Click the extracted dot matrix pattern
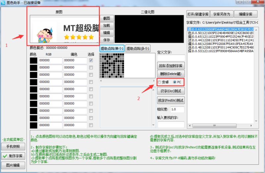This screenshot has width=265, height=173. click(112, 65)
